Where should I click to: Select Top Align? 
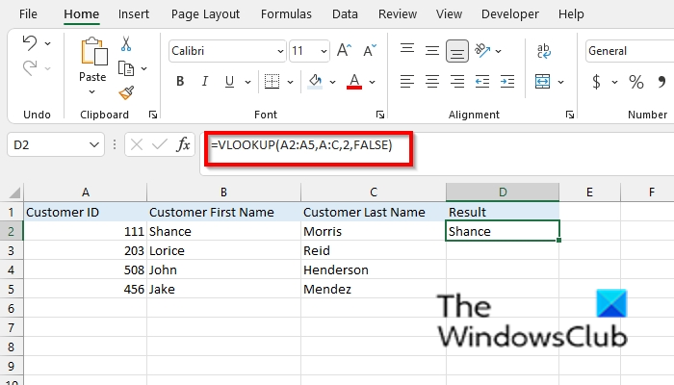407,49
